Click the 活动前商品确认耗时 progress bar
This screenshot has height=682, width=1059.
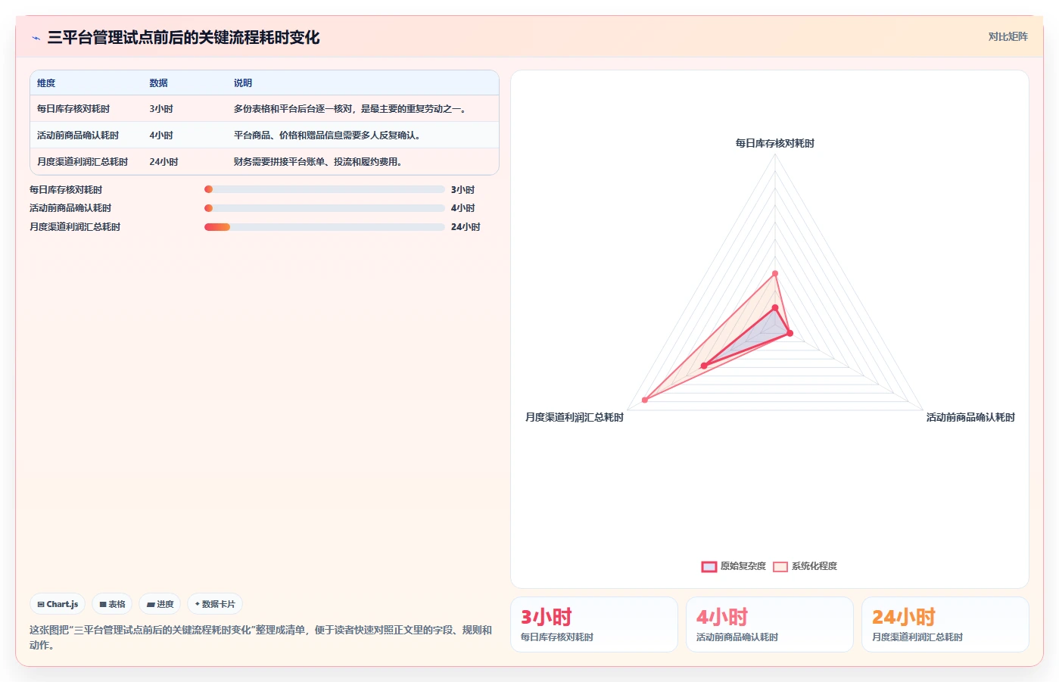[x=325, y=208]
